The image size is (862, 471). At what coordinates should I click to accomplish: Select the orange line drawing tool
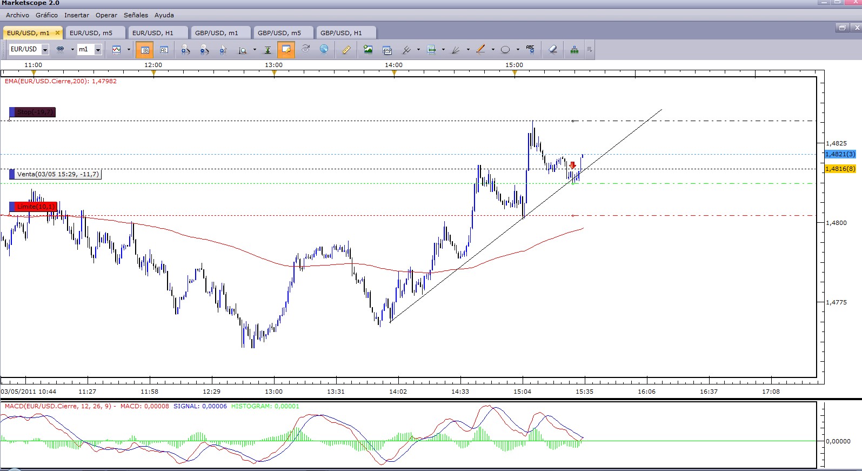tap(480, 50)
